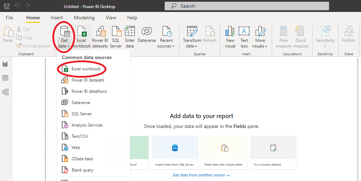Viewport: 361px width, 181px height.
Task: Switch to Data view in left sidebar
Action: coord(5,78)
